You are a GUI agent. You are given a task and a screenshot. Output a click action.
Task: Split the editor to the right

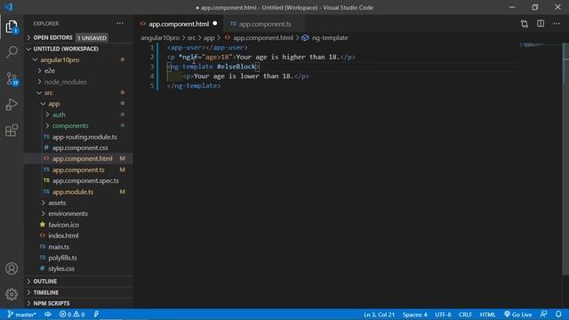tap(541, 24)
